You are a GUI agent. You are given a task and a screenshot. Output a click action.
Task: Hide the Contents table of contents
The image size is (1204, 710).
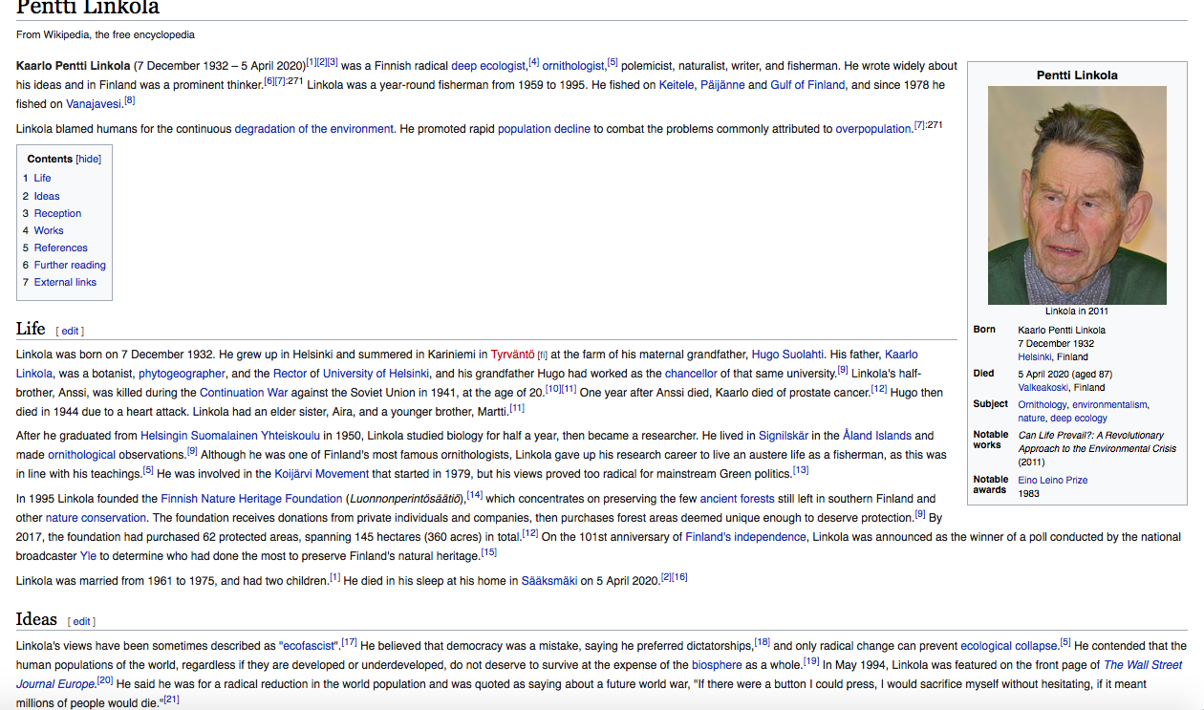pyautogui.click(x=89, y=160)
